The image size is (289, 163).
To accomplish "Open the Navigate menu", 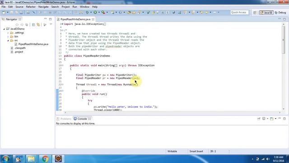I will pos(43,7).
